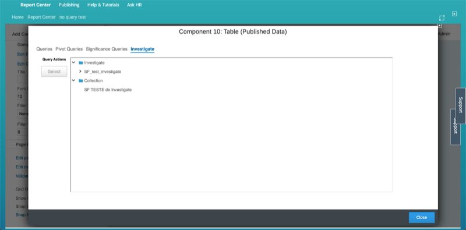Go to Home breadcrumb link
Viewport: 466px width, 230px height.
tap(17, 17)
